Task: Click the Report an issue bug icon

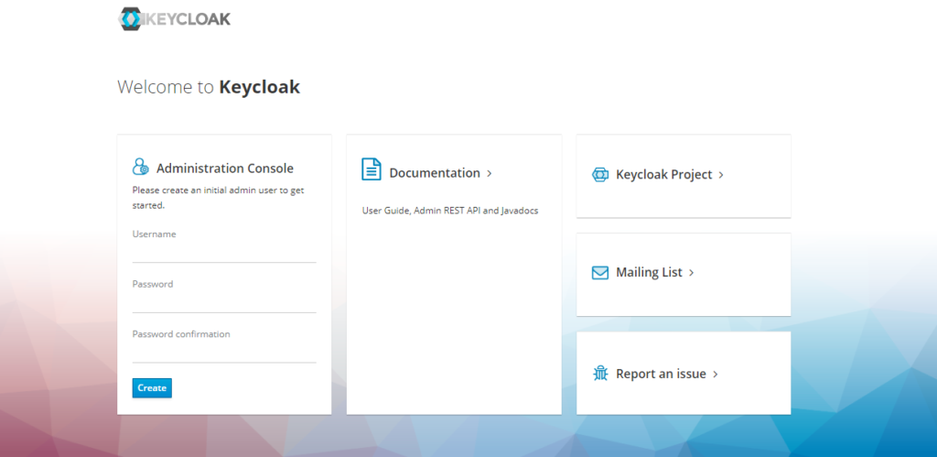Action: click(600, 374)
